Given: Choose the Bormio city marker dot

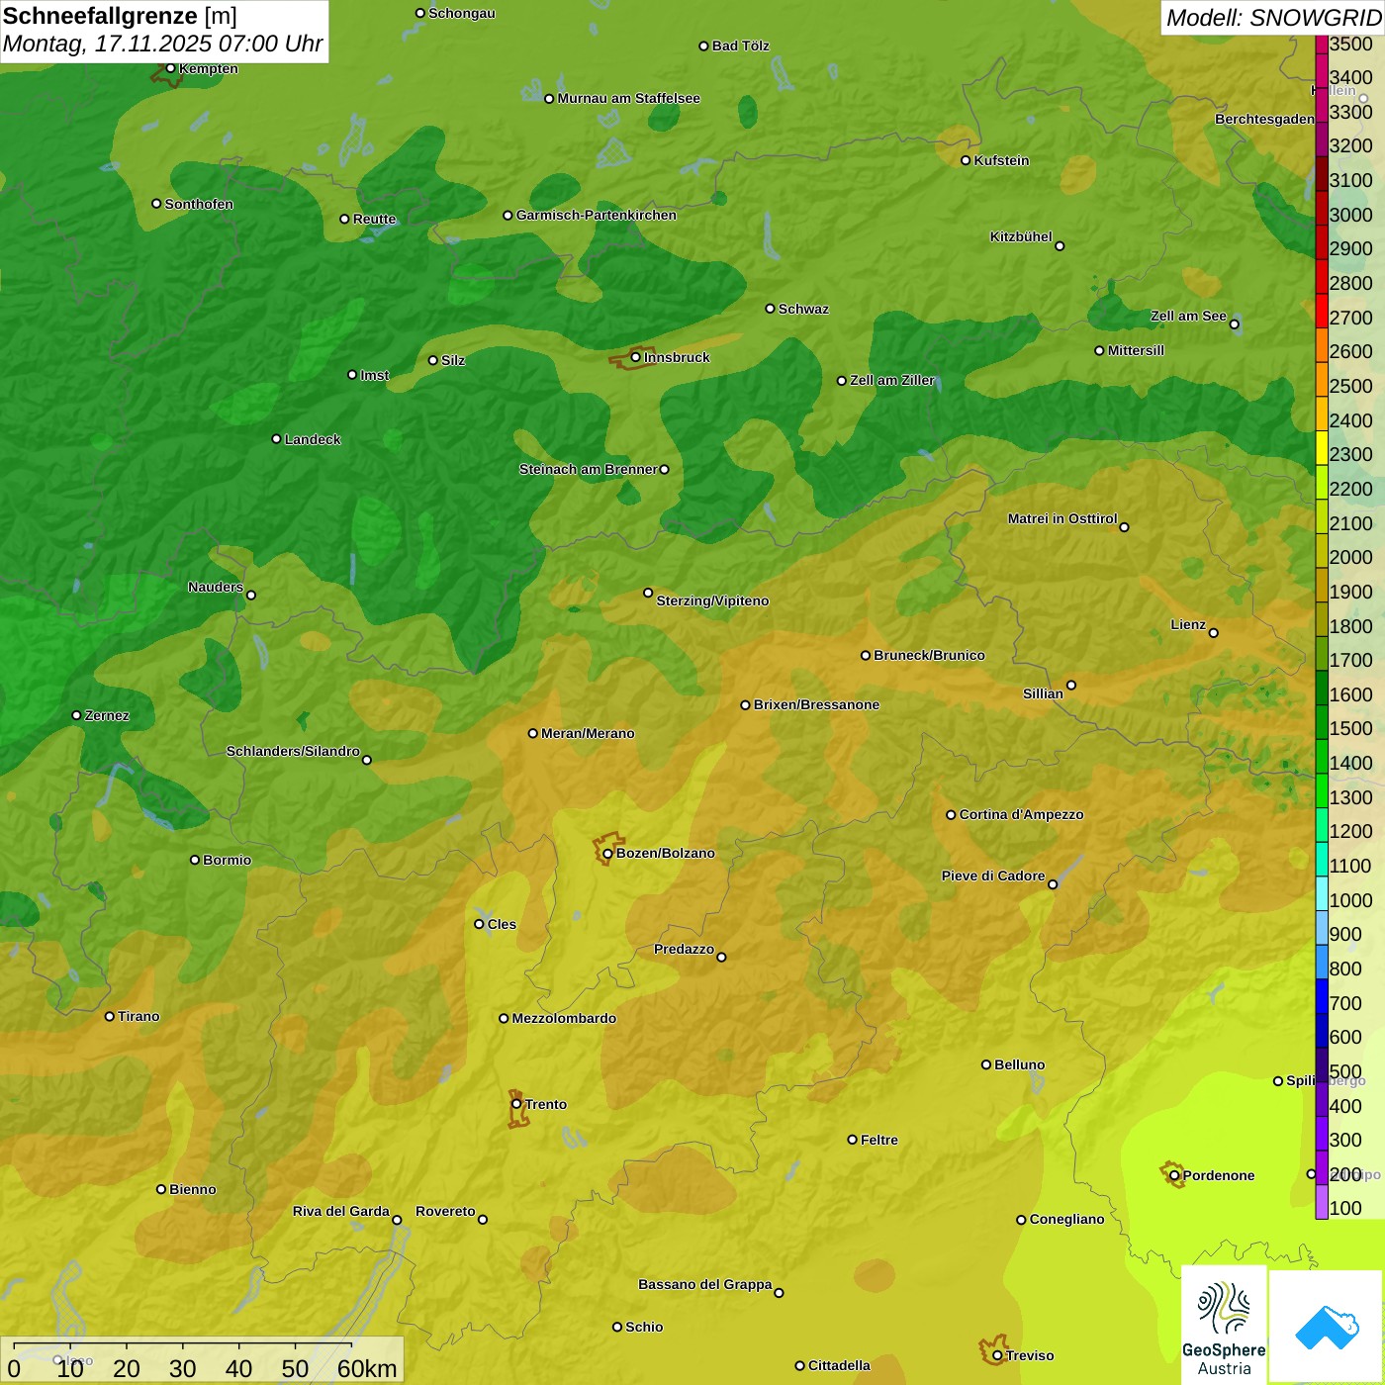Looking at the screenshot, I should [x=195, y=860].
